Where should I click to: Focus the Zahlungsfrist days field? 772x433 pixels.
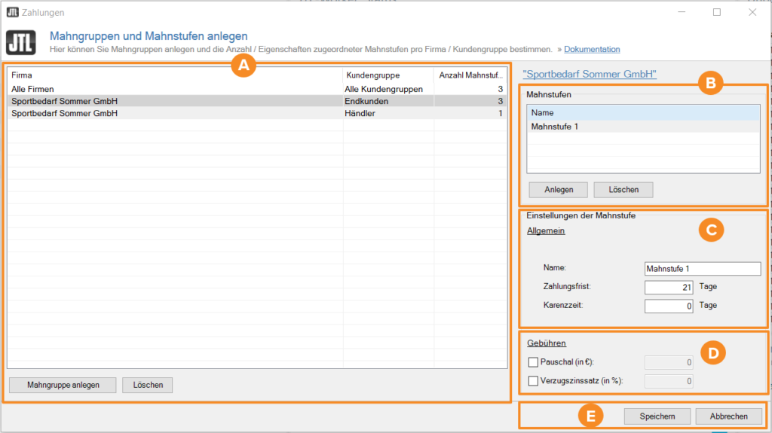[x=669, y=287]
